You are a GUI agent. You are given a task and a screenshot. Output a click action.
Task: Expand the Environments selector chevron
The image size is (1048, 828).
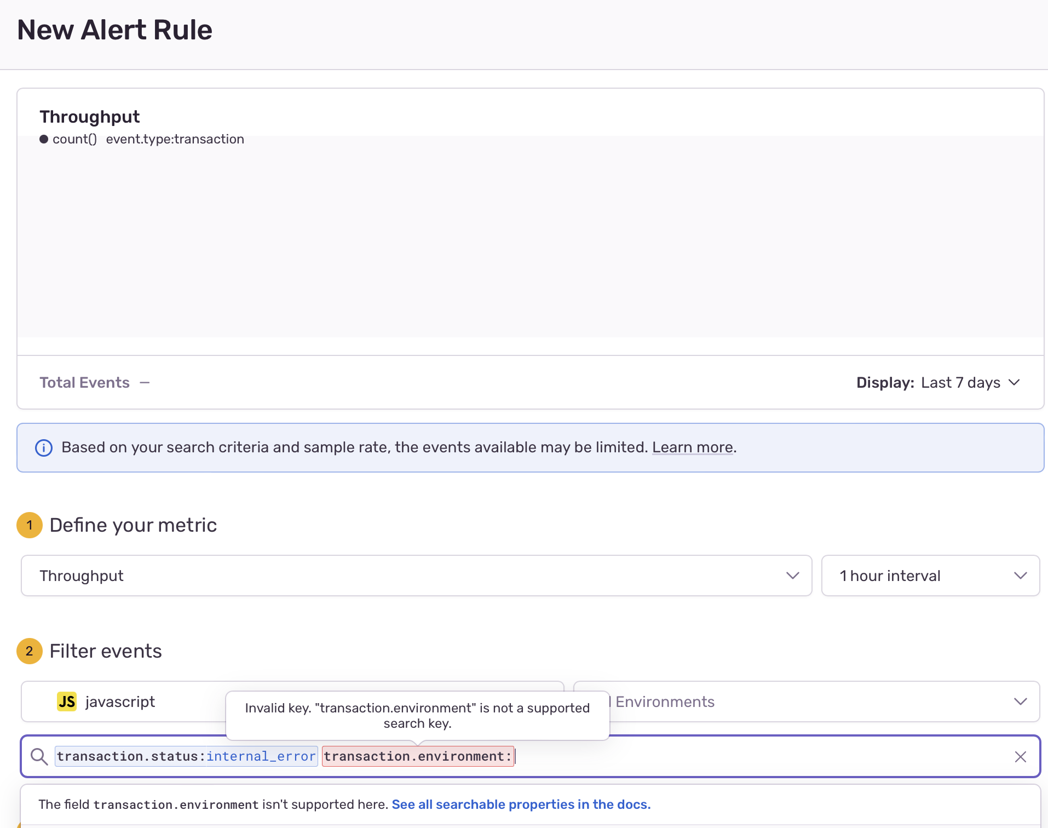coord(1020,701)
